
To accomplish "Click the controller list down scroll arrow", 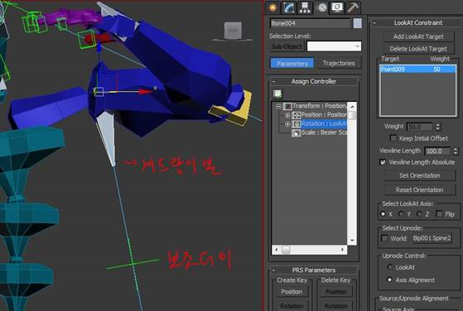I will coord(352,241).
